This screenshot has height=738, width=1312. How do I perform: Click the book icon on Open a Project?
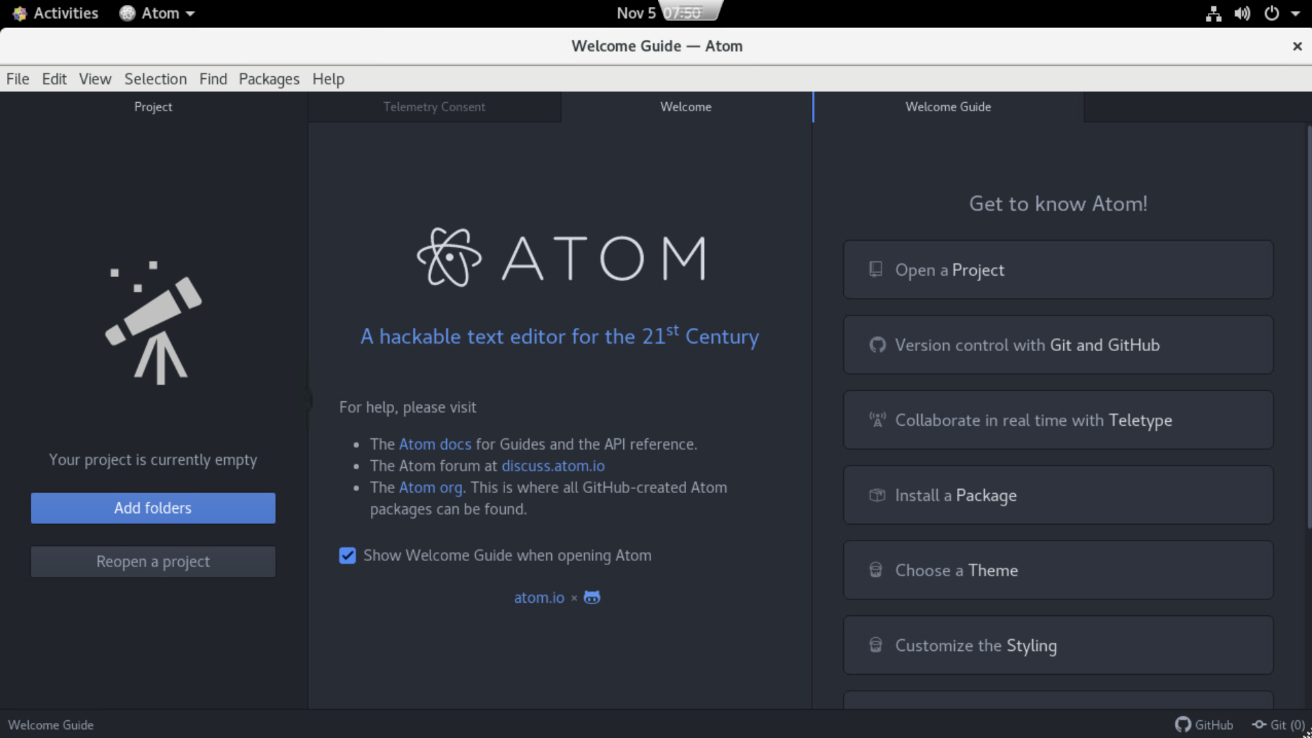click(875, 270)
